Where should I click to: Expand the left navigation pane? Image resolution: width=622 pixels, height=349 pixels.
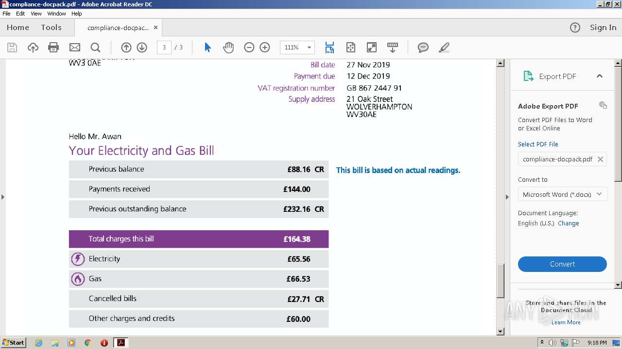tap(3, 197)
